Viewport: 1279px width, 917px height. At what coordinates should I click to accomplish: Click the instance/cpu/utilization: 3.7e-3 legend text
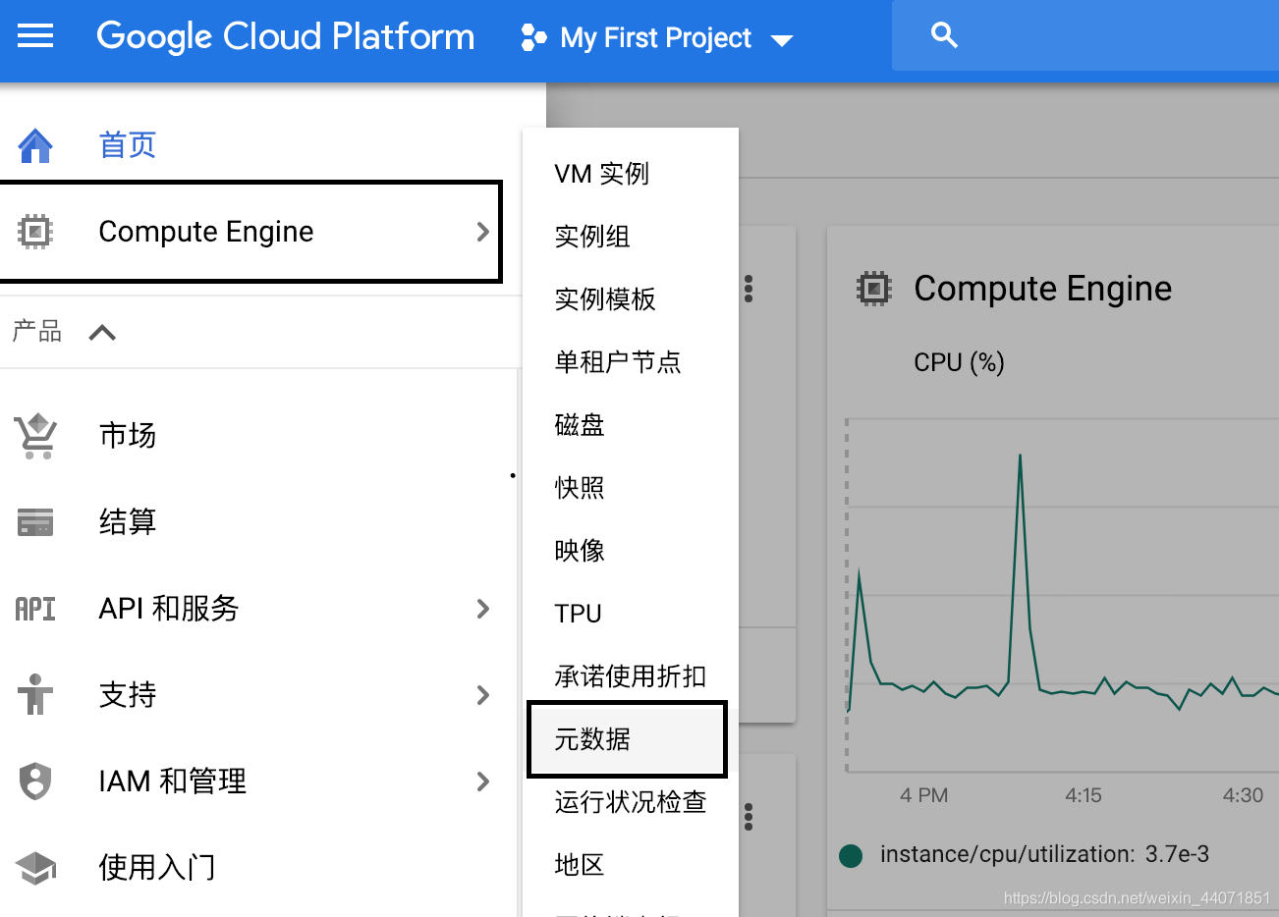[1044, 854]
